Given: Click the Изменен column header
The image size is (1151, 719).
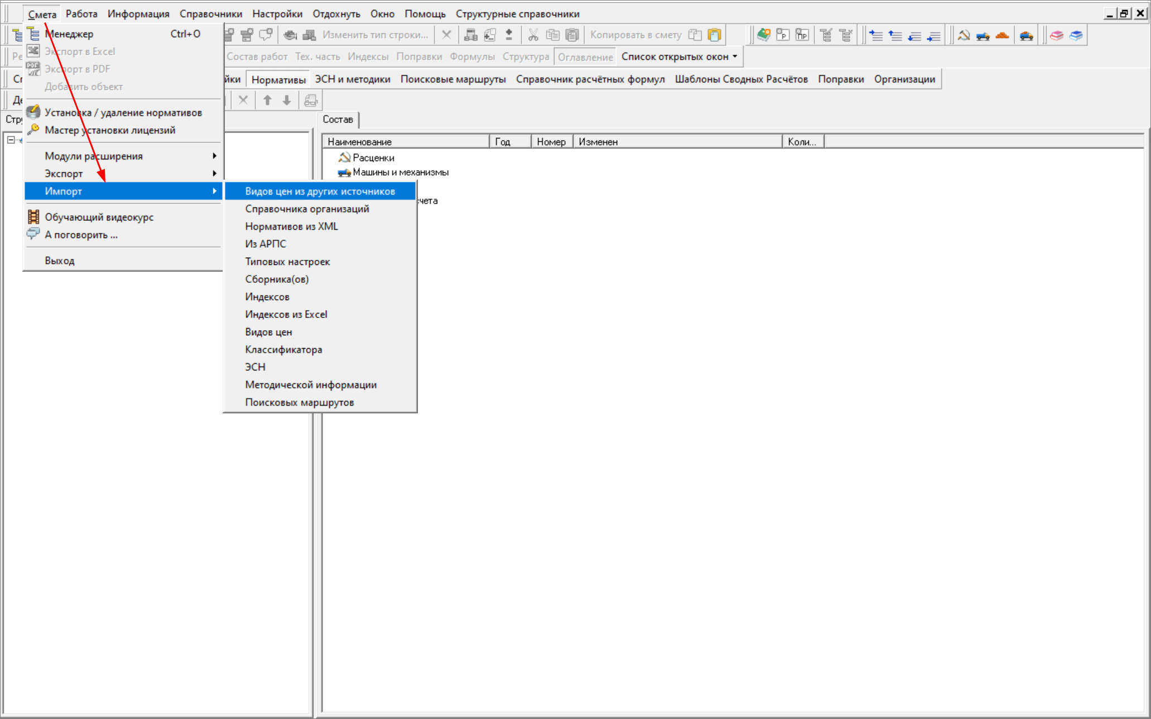Looking at the screenshot, I should 678,142.
